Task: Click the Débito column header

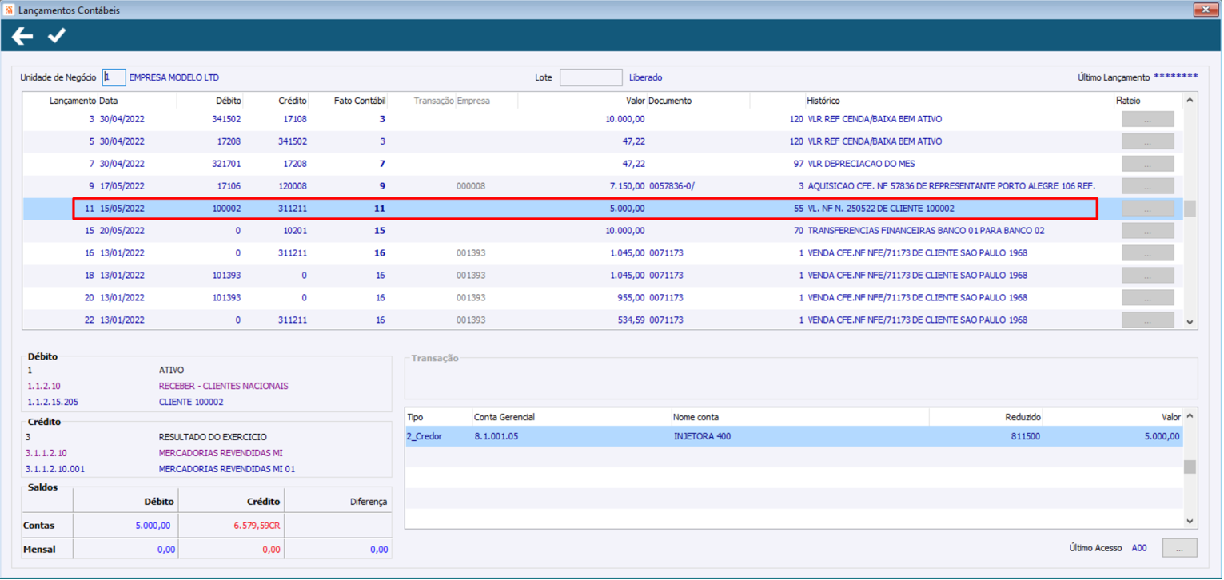Action: point(228,101)
